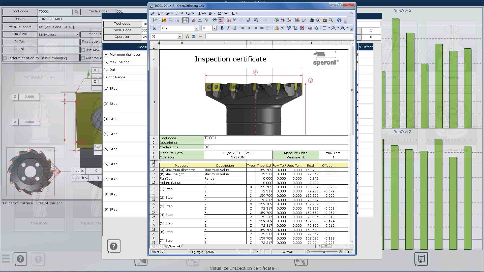
Task: Open the font size dropdown
Action: [214, 28]
